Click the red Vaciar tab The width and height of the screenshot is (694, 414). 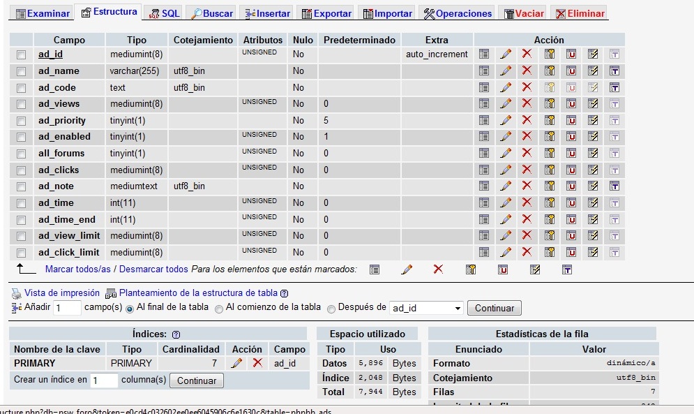pyautogui.click(x=524, y=13)
